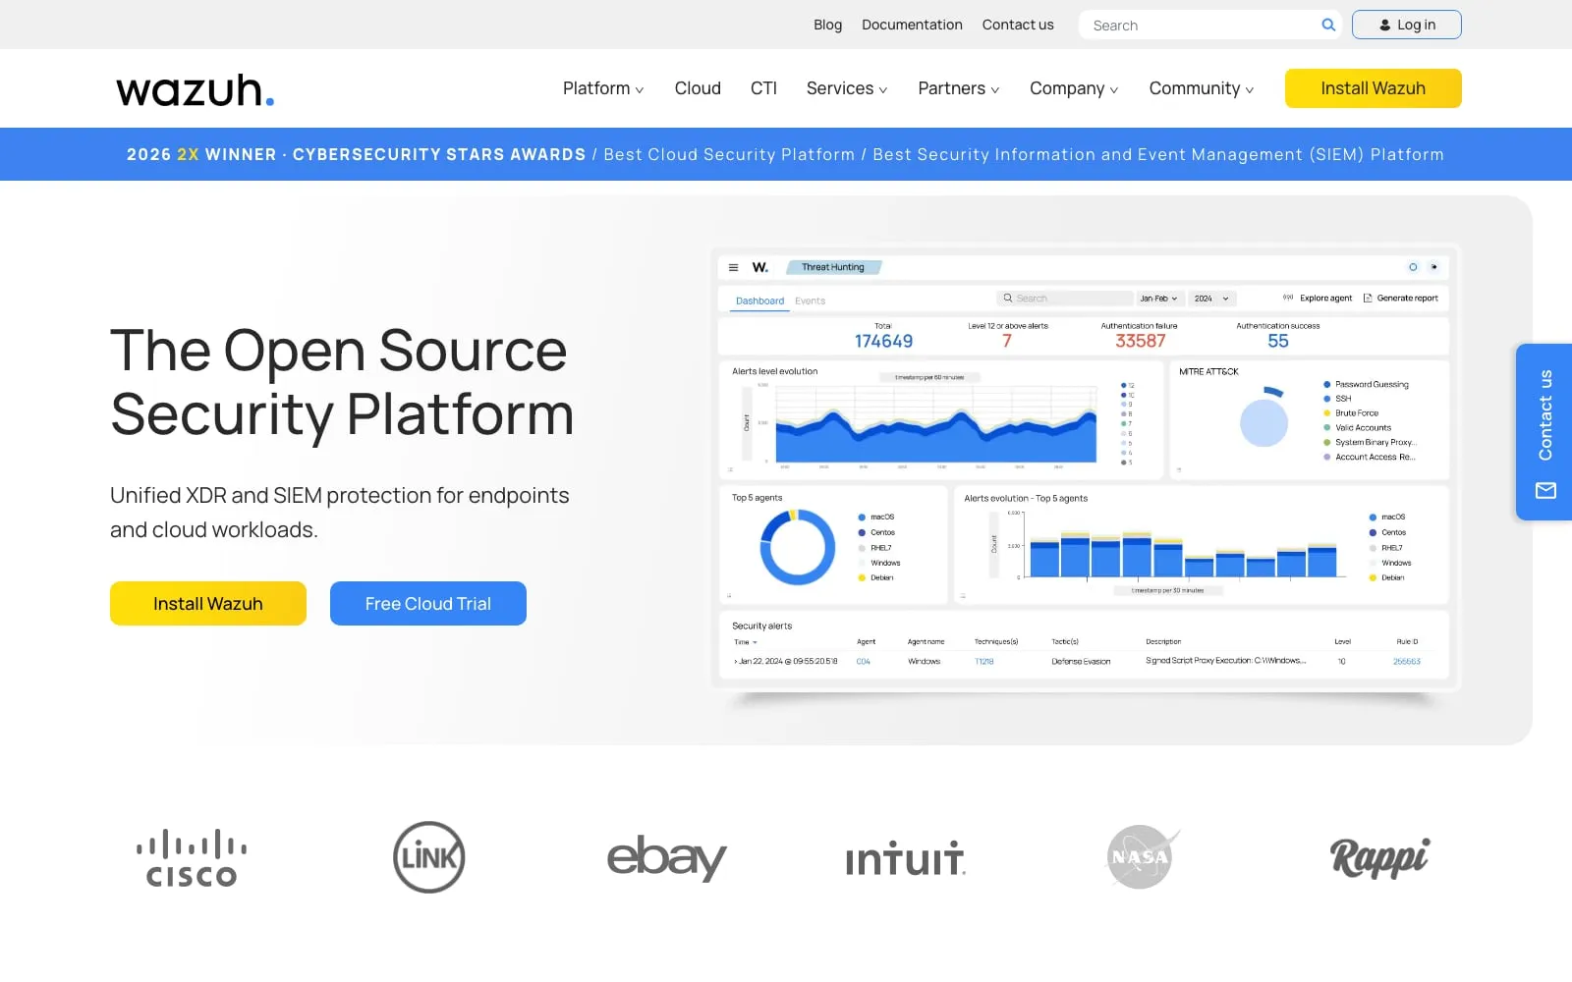The height and width of the screenshot is (982, 1572).
Task: Open the LINK logo
Action: tap(429, 857)
